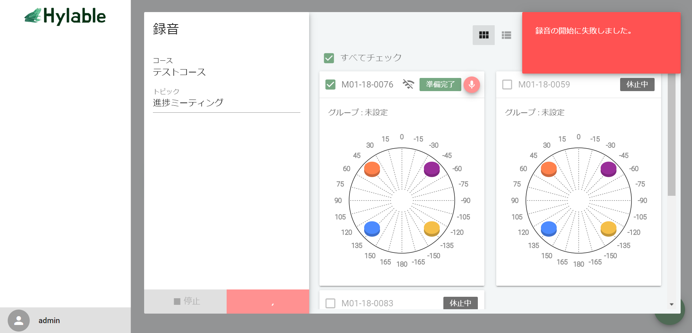Click the red start recording button
Image resolution: width=692 pixels, height=333 pixels.
click(x=268, y=301)
